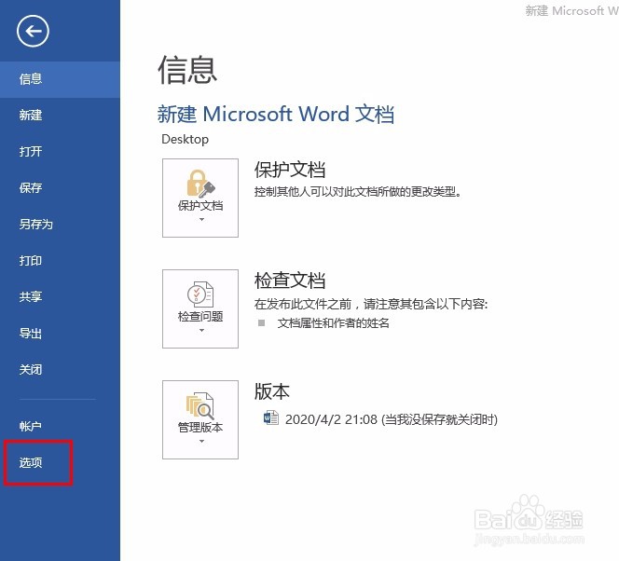Go back using the circled arrow
Screen dimensions: 619x561
[33, 31]
